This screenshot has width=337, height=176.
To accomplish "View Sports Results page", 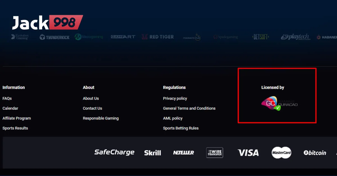I will (x=15, y=128).
